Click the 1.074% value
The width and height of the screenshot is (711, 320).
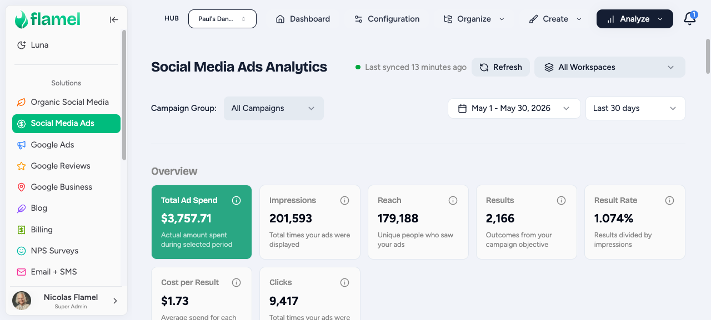point(614,219)
